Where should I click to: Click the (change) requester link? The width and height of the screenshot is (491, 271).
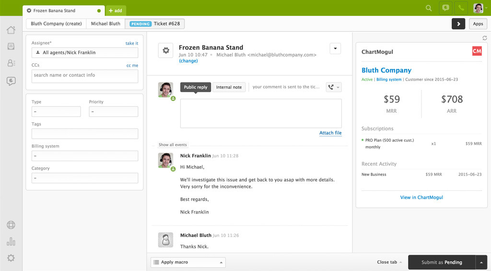click(x=188, y=61)
